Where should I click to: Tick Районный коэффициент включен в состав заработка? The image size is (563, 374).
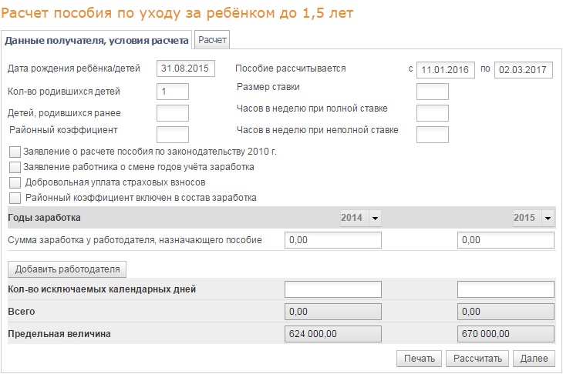click(x=15, y=198)
